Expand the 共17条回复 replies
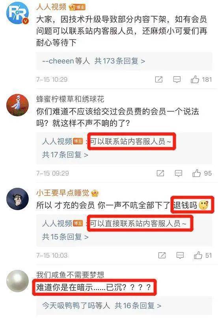 [x=65, y=155]
